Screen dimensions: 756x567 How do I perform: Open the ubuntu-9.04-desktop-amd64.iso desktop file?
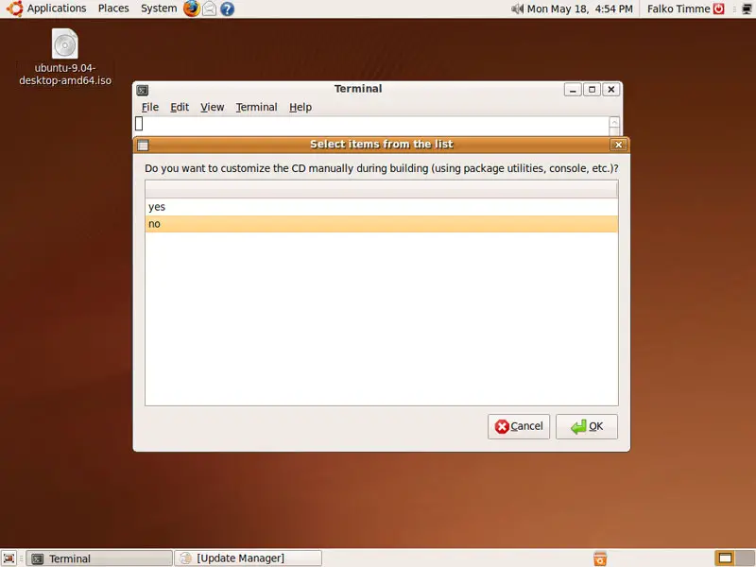(65, 57)
